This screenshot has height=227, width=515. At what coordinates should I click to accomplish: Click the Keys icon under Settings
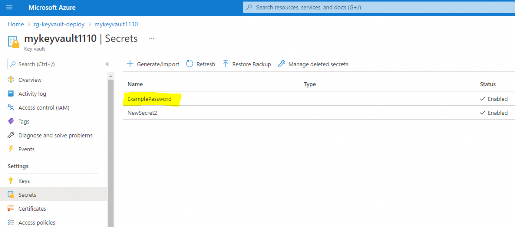(11, 181)
